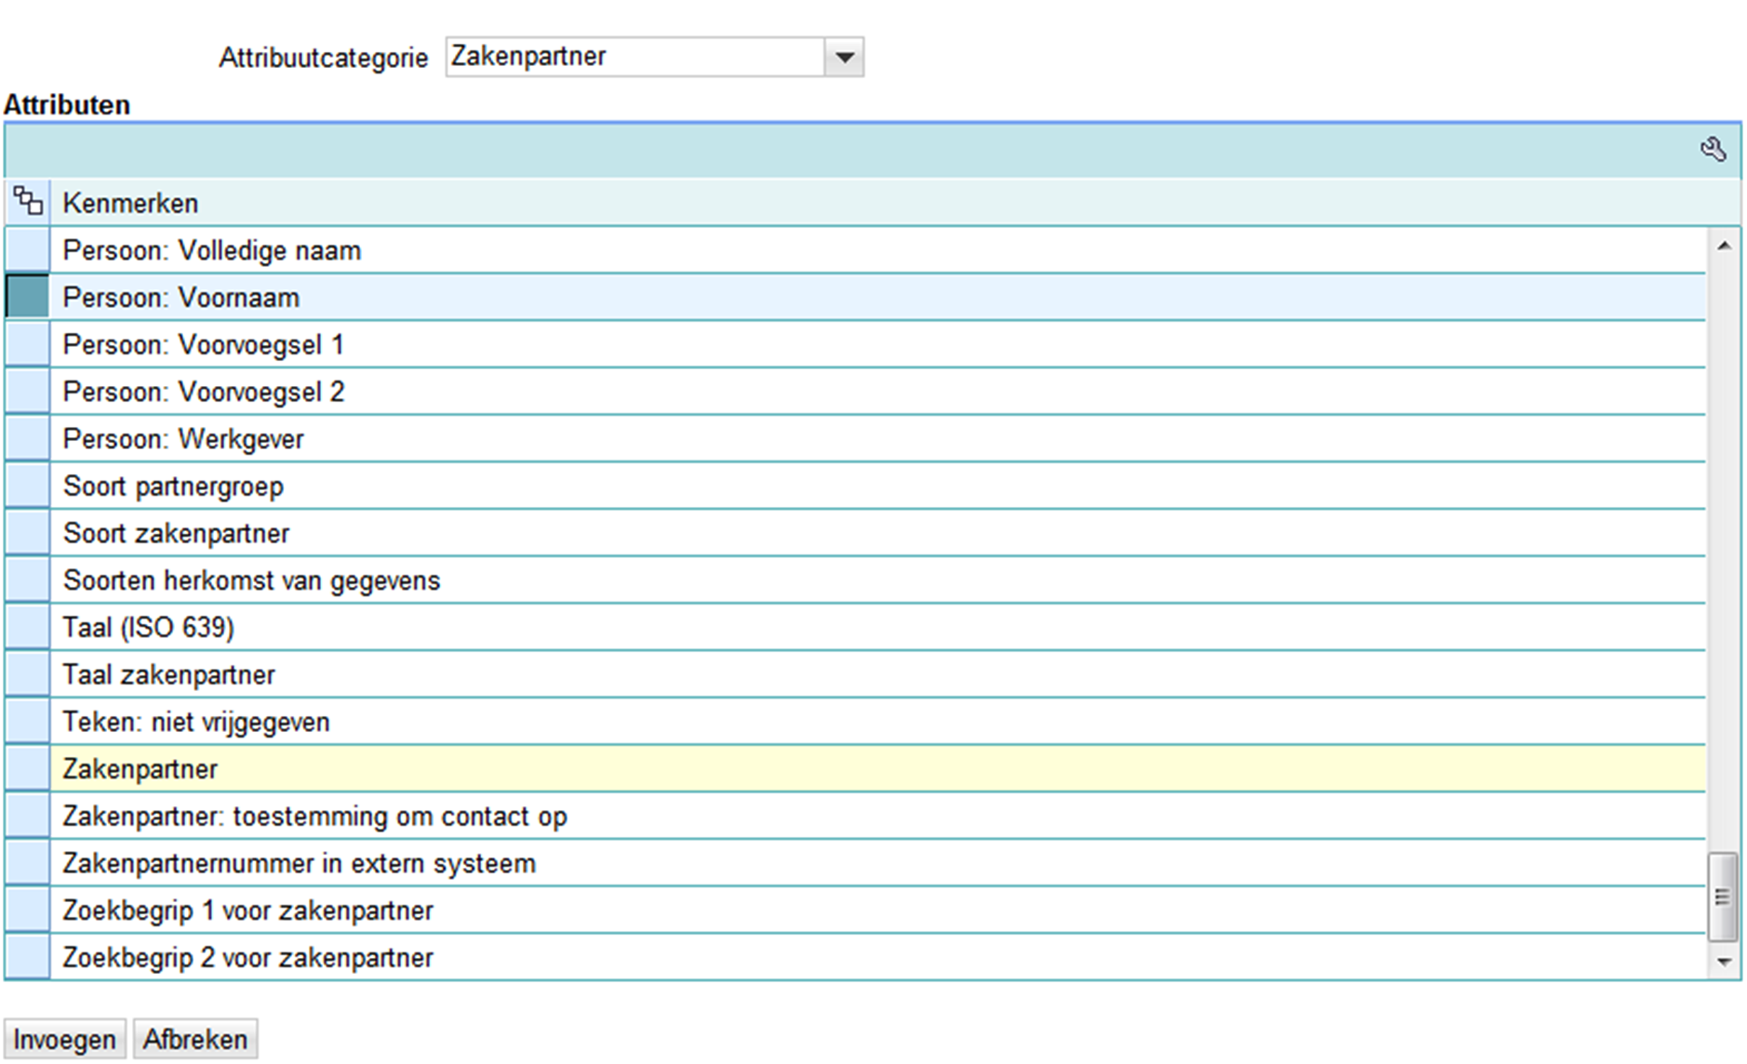Click 'Soort zakenpartner' text

pos(176,534)
